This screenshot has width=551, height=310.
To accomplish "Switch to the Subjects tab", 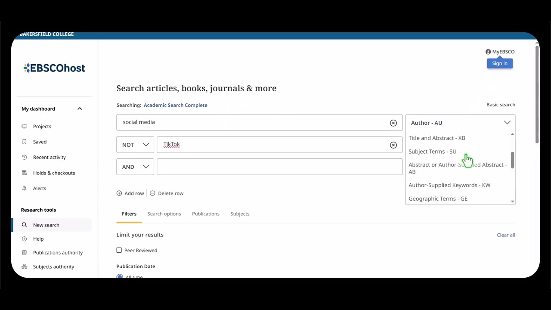I will (240, 214).
